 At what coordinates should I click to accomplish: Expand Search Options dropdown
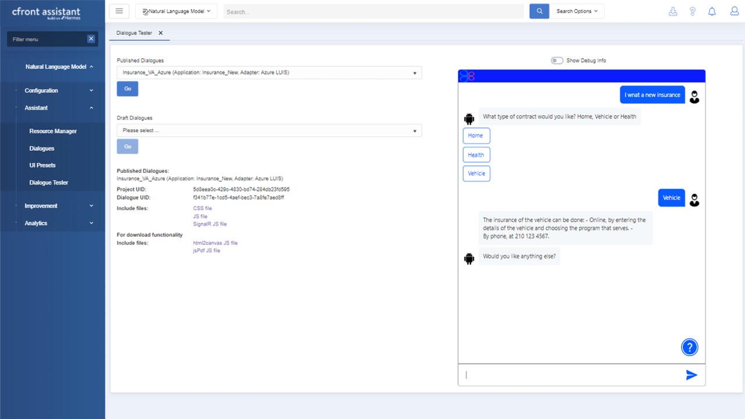click(577, 11)
